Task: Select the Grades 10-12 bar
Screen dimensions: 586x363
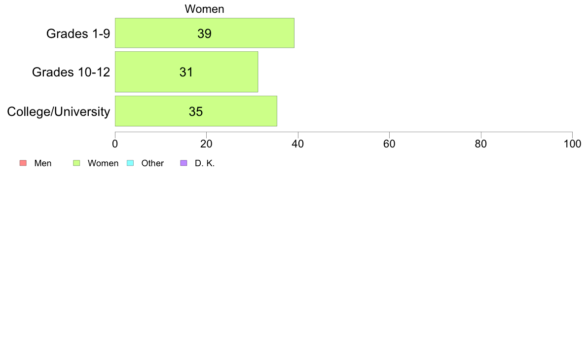Action: pos(186,72)
